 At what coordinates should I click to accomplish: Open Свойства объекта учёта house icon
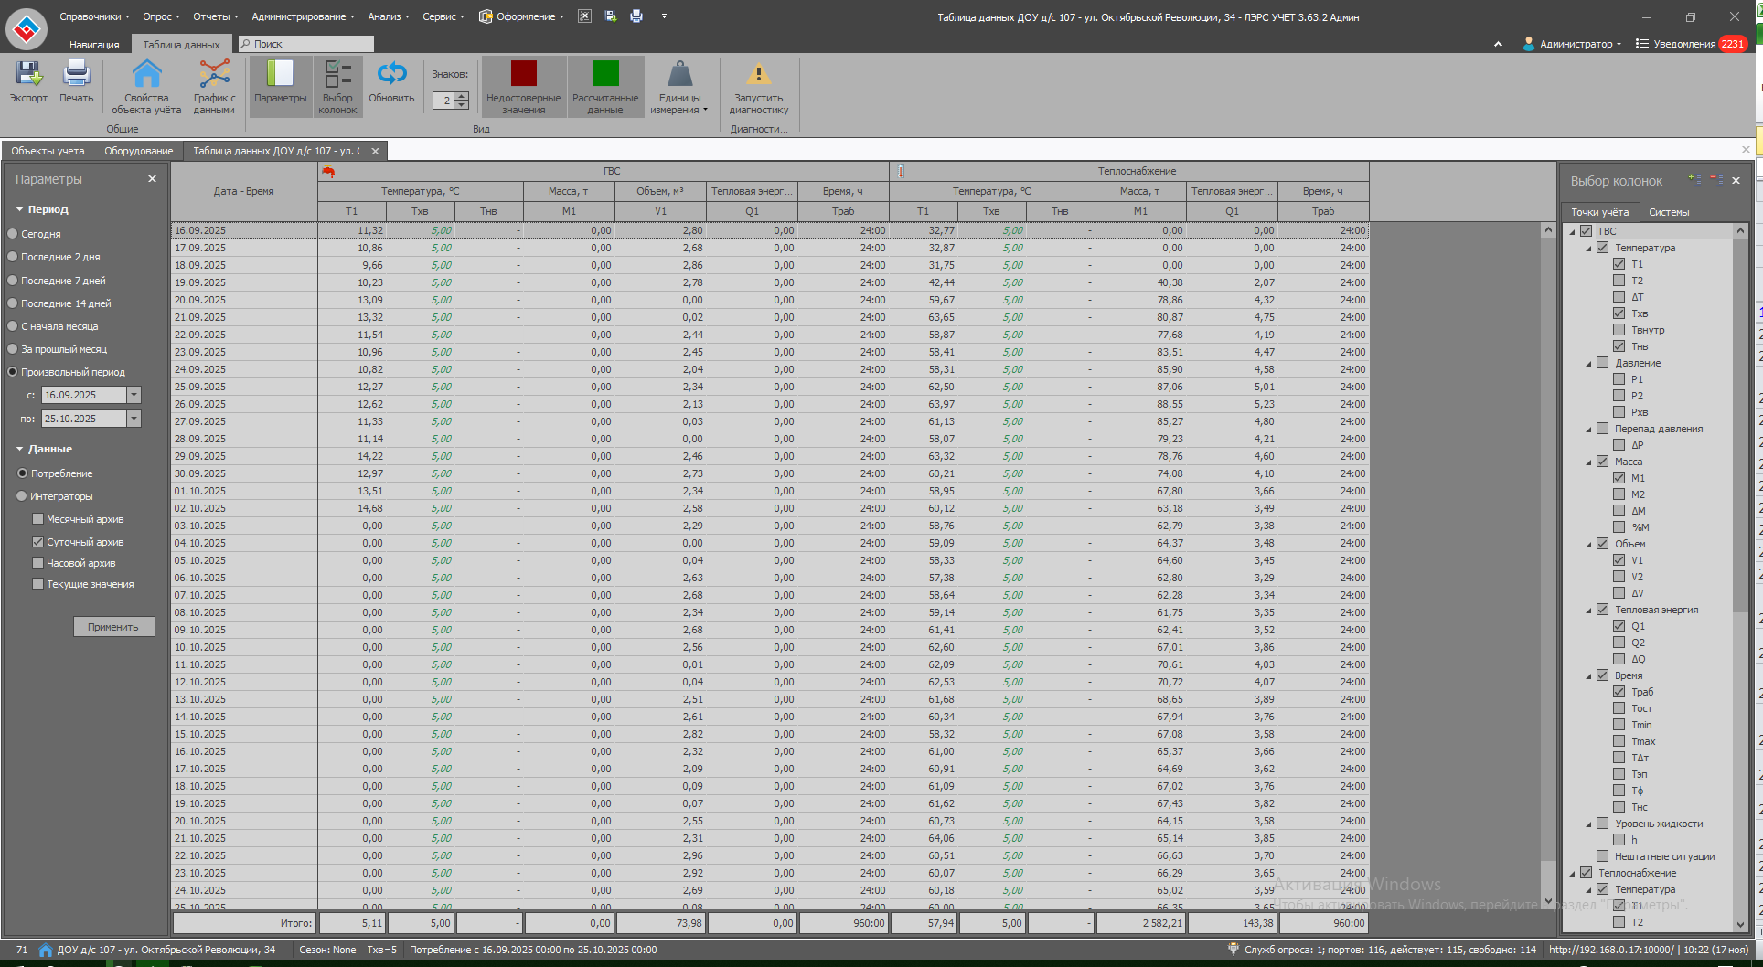146,75
